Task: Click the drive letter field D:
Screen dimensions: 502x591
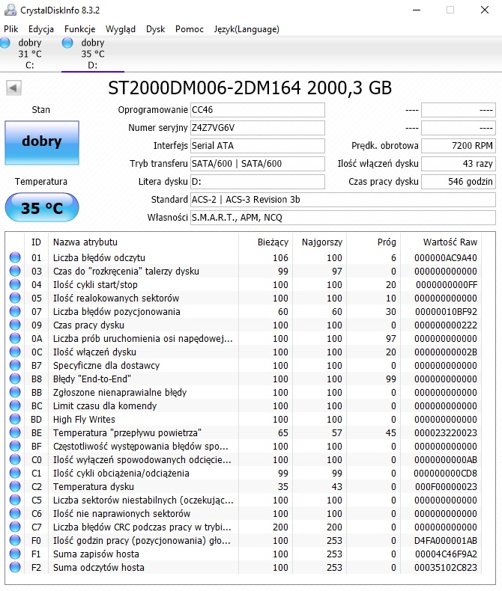Action: pyautogui.click(x=258, y=182)
